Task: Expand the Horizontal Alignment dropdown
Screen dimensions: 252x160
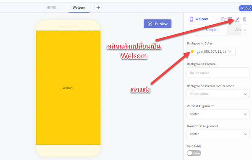Action: coord(218,134)
